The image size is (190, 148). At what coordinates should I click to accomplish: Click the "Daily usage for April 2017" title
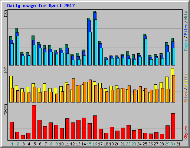pyautogui.click(x=41, y=6)
